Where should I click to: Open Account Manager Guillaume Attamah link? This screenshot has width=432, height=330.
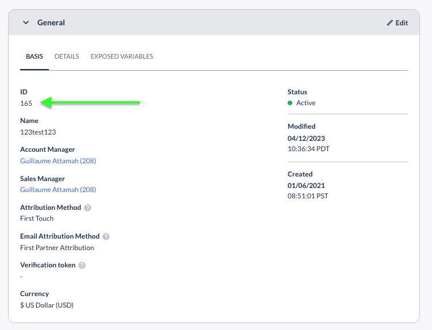(58, 161)
